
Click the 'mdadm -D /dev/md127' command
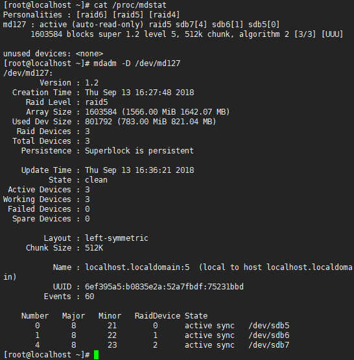click(x=137, y=63)
